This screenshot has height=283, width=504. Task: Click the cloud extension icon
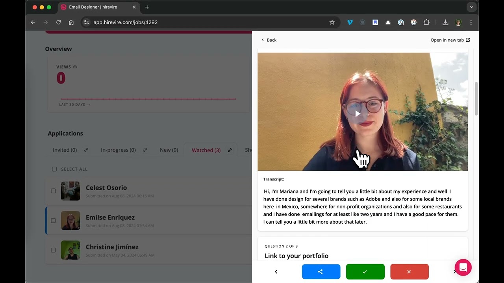coord(388,22)
